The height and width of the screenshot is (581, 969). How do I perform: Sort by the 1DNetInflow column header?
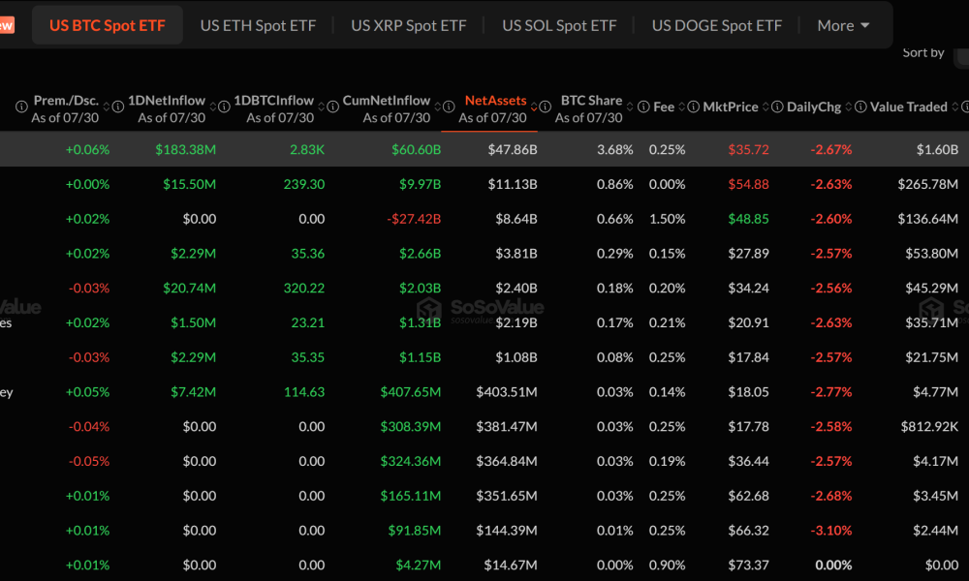[167, 100]
